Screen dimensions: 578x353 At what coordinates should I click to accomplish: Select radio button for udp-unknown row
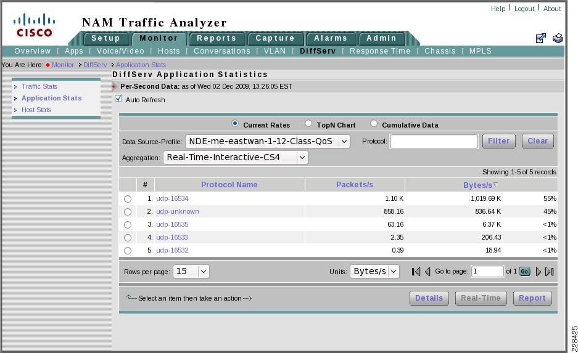(128, 212)
